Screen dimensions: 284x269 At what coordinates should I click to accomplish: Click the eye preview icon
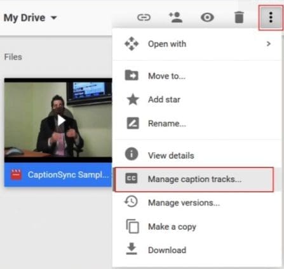[x=207, y=17]
